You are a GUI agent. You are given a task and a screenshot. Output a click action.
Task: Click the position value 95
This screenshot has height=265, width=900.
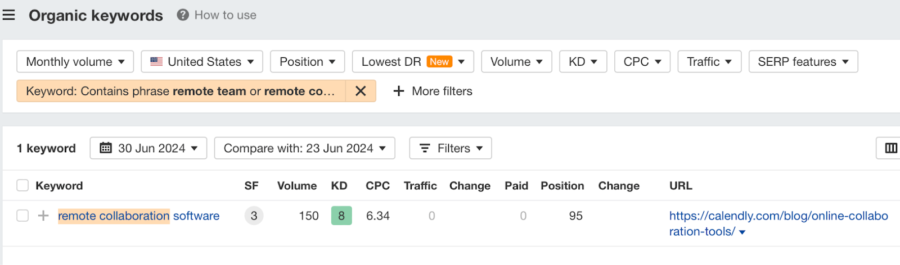tap(576, 216)
